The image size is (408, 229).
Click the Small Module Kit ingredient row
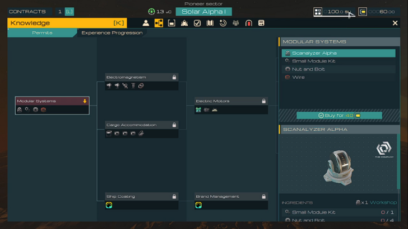coord(339,212)
